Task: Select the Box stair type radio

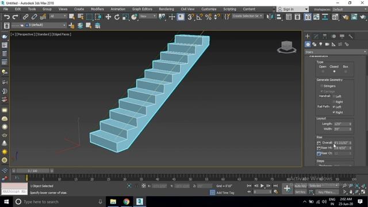Action: click(346, 71)
